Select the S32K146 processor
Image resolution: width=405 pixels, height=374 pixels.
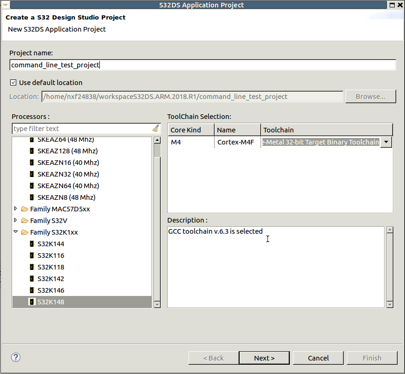pos(51,290)
